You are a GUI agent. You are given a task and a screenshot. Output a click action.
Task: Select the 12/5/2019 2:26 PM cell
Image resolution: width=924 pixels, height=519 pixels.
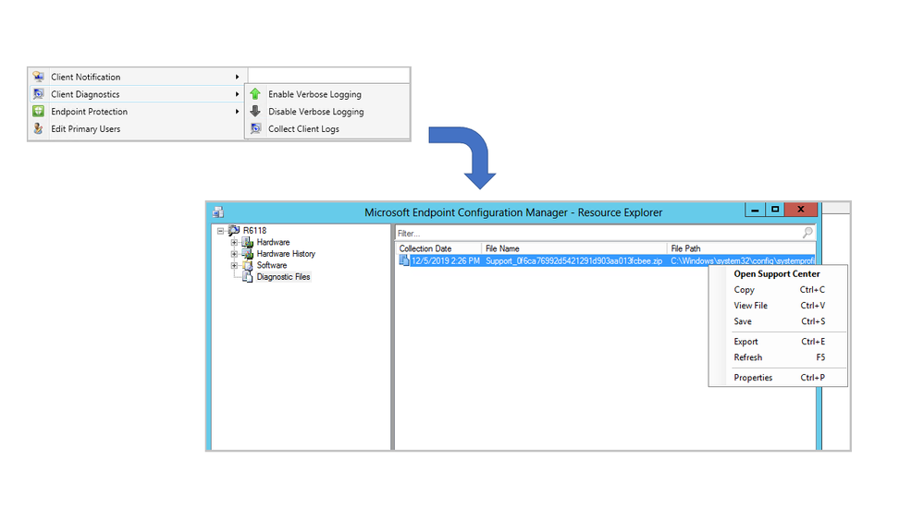pos(446,260)
